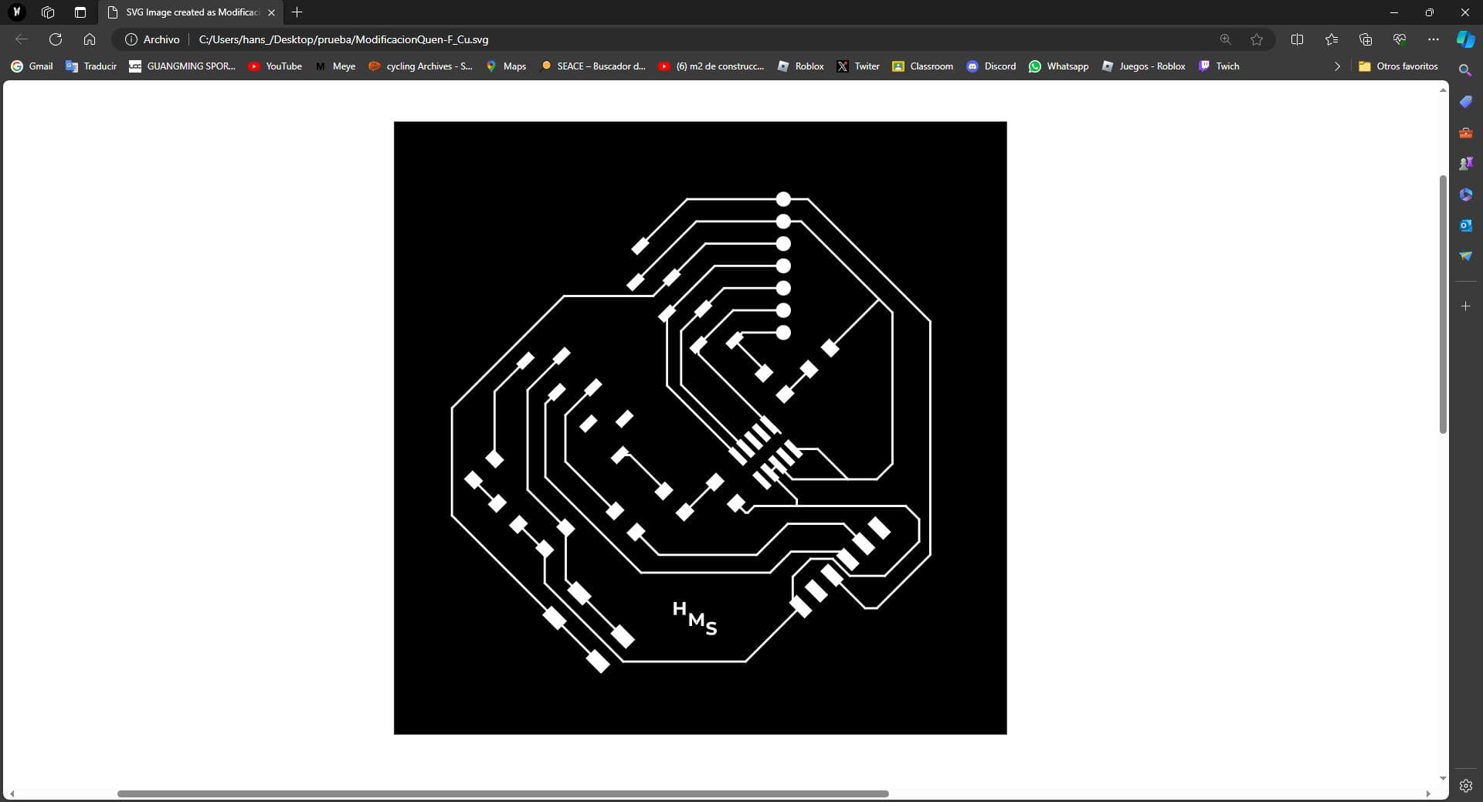Click the address bar file path

tap(344, 39)
